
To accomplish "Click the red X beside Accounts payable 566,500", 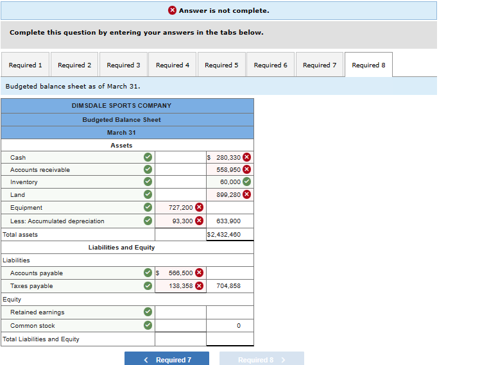I will click(x=199, y=273).
